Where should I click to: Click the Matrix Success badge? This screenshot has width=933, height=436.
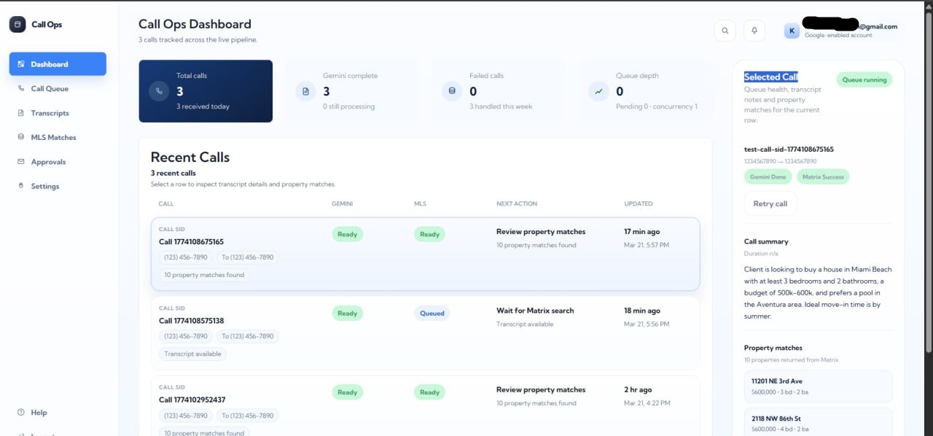pyautogui.click(x=822, y=176)
